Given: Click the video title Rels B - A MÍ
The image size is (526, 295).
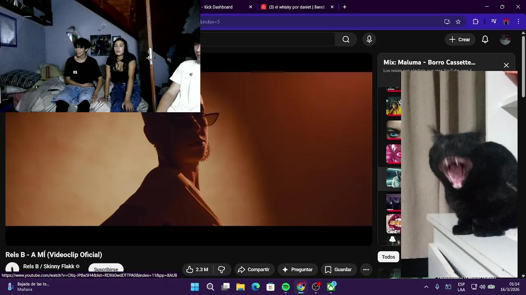Looking at the screenshot, I should [54, 254].
